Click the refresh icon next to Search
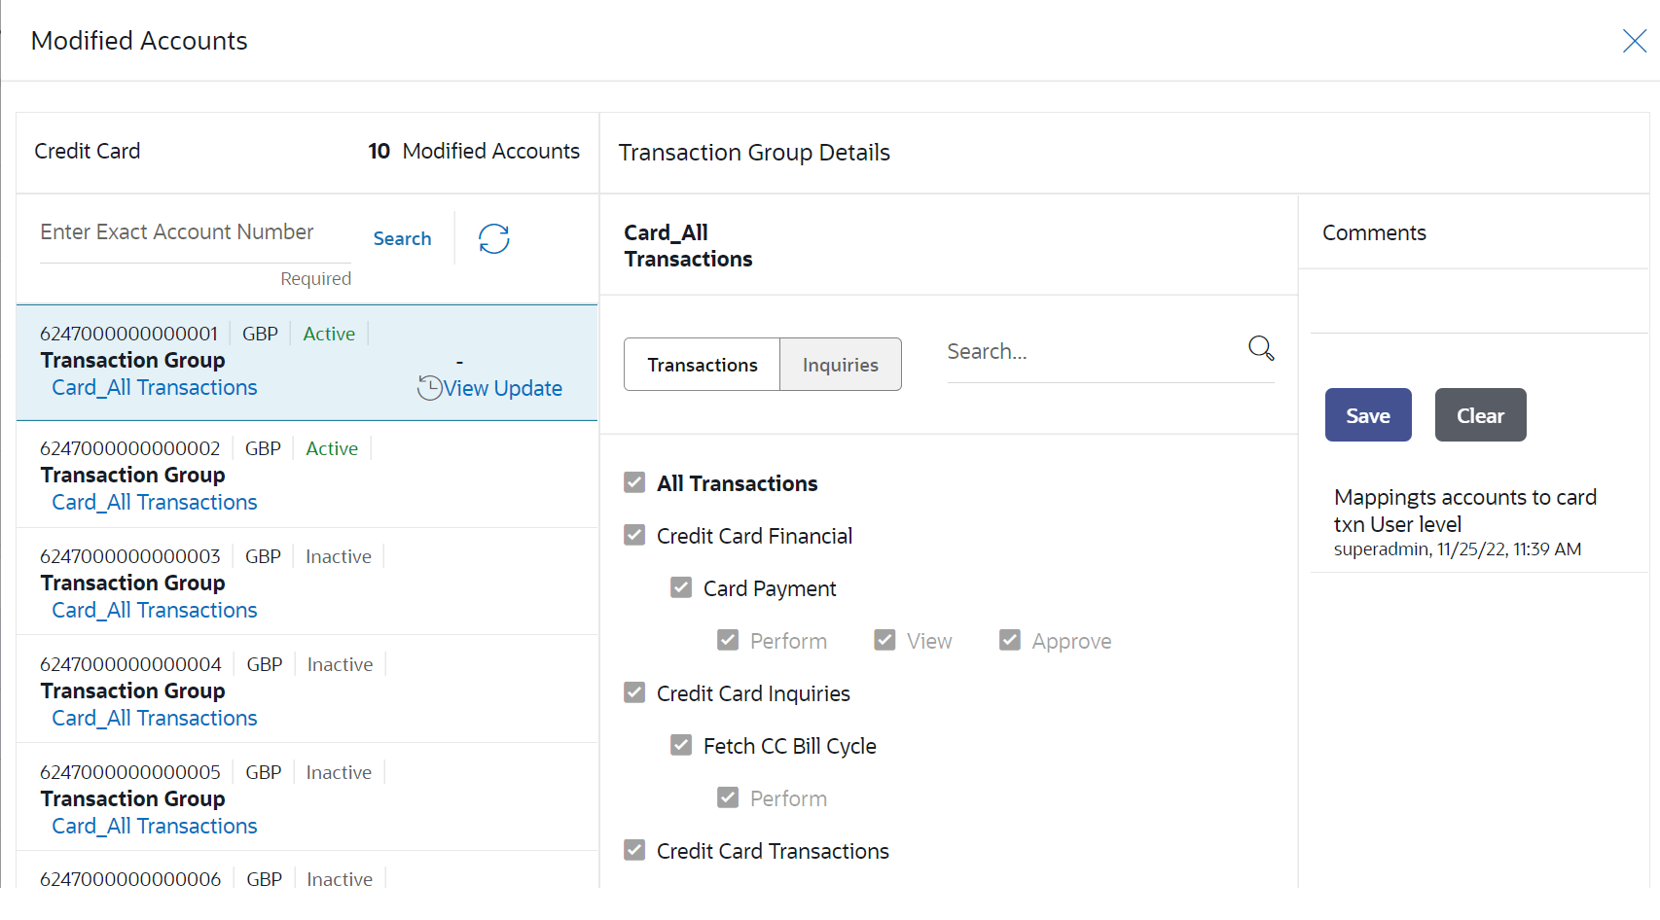Screen dimensions: 1660x920 (494, 238)
